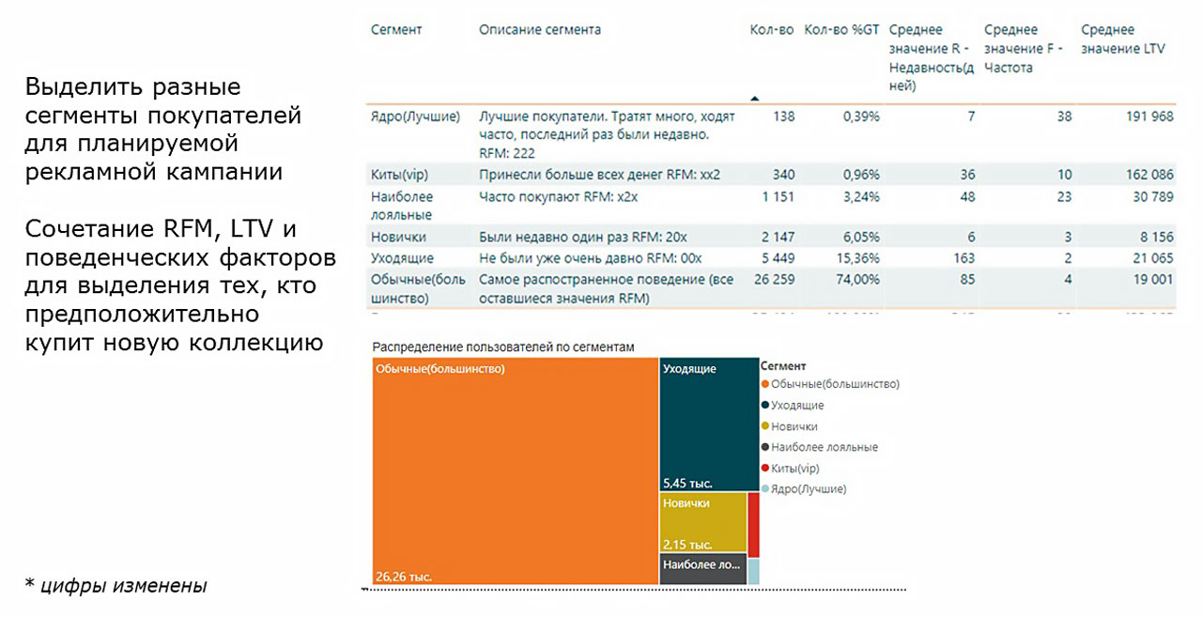Click recency value 163 in Уходящие row
The image size is (1202, 617).
pyautogui.click(x=963, y=258)
